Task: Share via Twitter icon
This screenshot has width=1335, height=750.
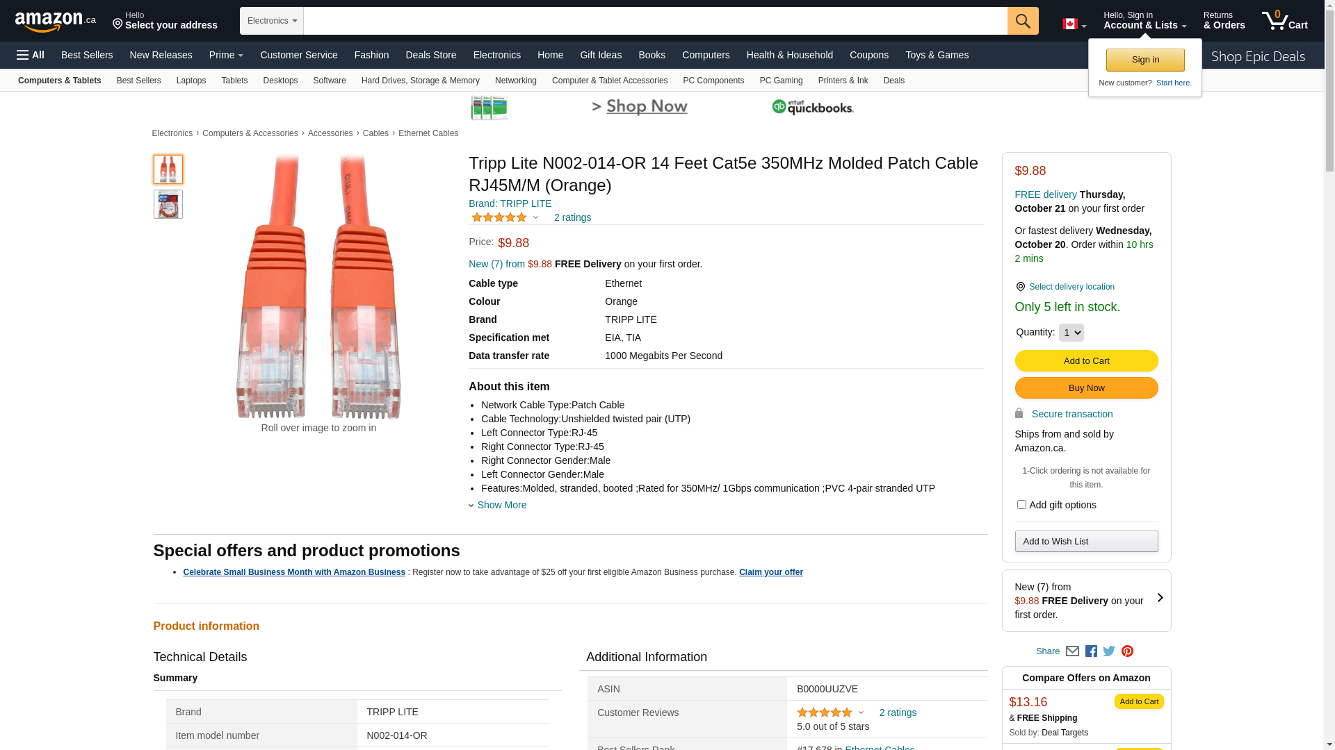Action: click(x=1109, y=651)
